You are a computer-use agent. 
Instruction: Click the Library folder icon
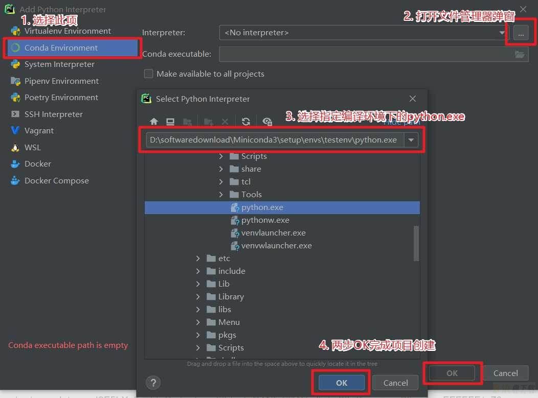coord(211,296)
